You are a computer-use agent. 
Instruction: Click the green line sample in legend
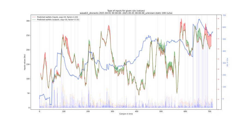coord(34,20)
